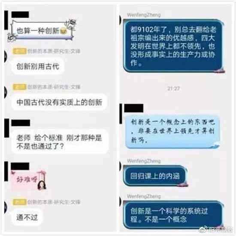Select the '都9102年了' dark blue message bubble
The width and height of the screenshot is (236, 236).
pos(173,46)
